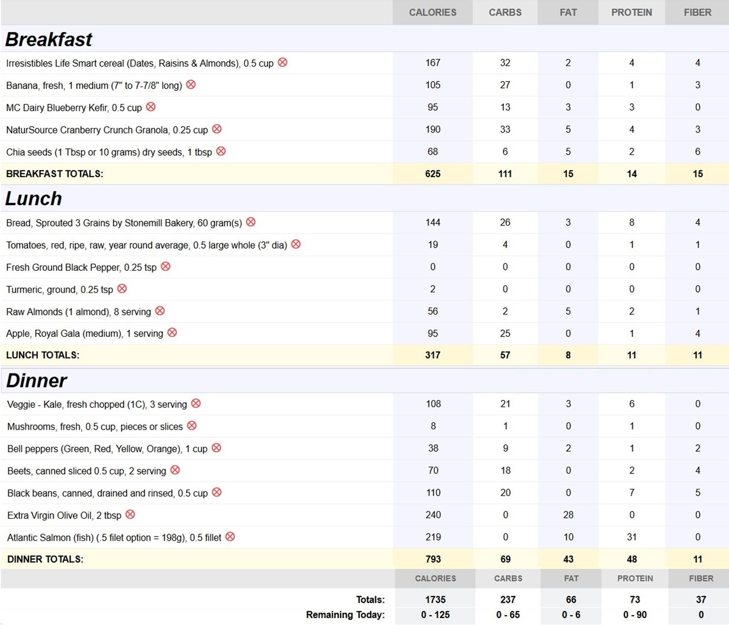729x625 pixels.
Task: Delete the Extra Virgin Olive Oil entry
Action: click(x=130, y=515)
